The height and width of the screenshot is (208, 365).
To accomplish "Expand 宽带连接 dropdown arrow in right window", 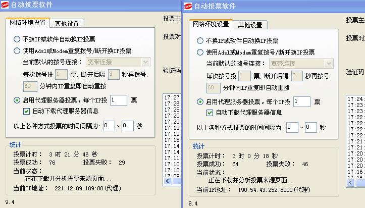I will [329, 64].
